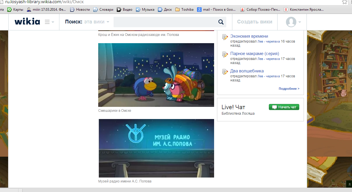Click the edit icon beside 'Парное макраме (серия)'
Screen dimensions: 352x192
[x=225, y=54]
